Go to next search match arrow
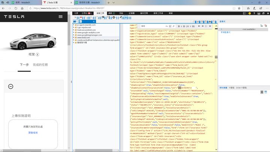 point(202,26)
